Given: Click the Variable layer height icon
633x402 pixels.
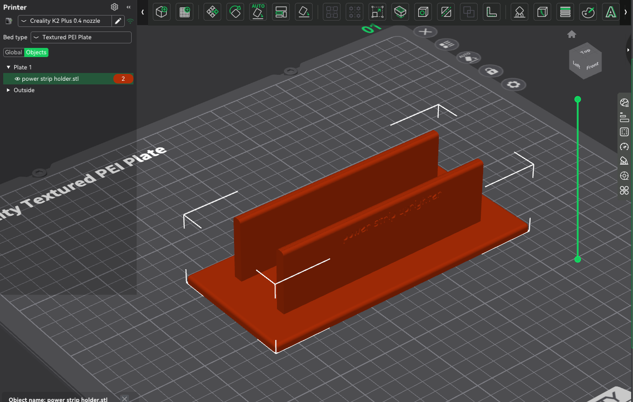Looking at the screenshot, I should pos(565,12).
